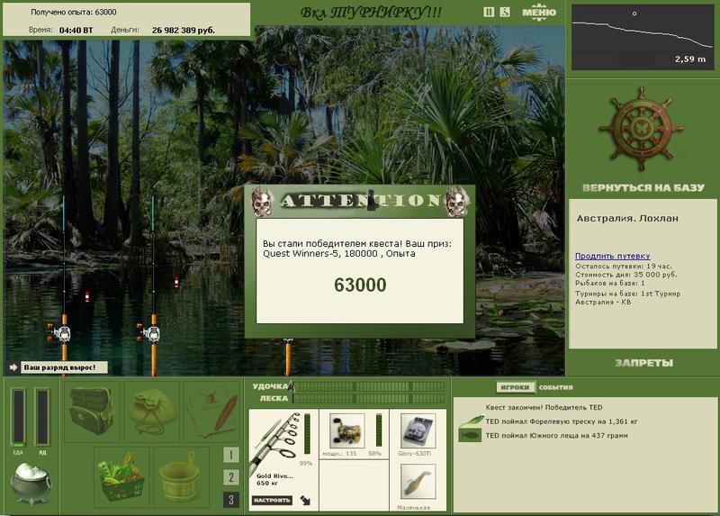Screen dimensions: 720x516
Task: Open the backpack inventory icon
Action: (92, 411)
